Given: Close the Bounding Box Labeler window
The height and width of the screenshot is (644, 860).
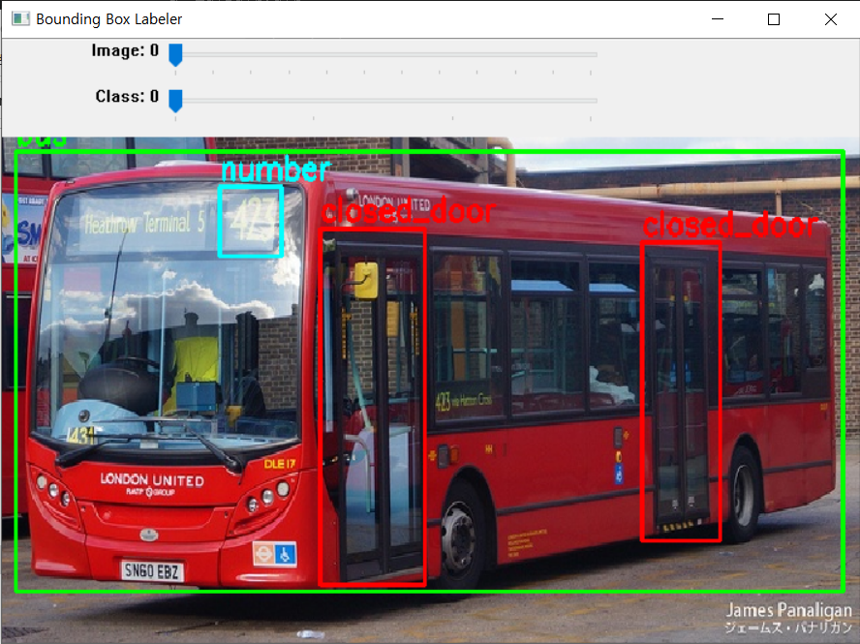Looking at the screenshot, I should click(x=830, y=19).
